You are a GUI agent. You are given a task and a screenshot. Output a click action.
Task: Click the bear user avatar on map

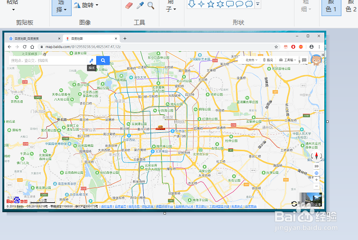[x=316, y=60]
